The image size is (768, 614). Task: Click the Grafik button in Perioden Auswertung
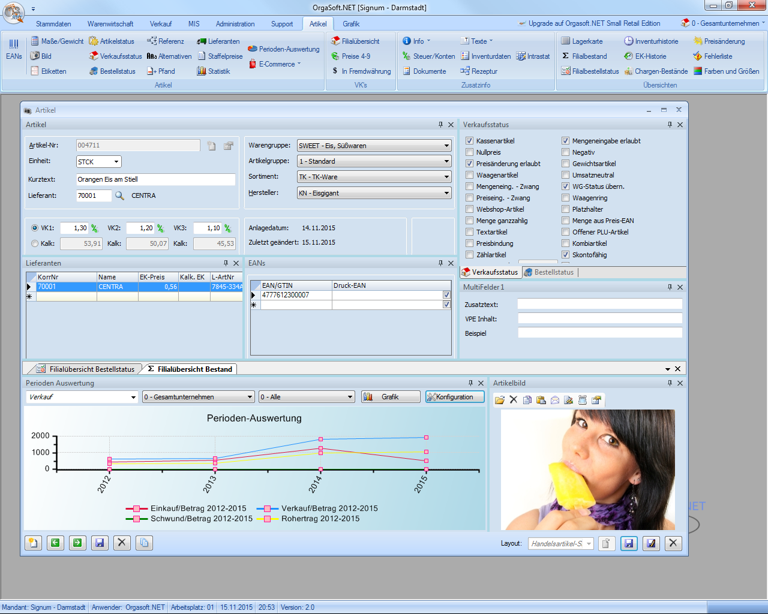tap(390, 397)
